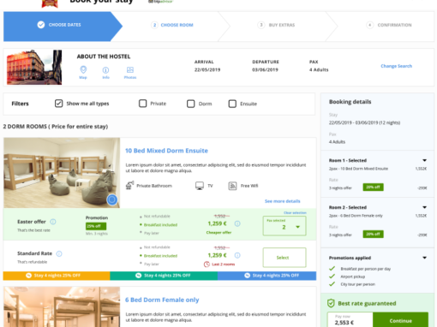Check the Private filter checkbox
This screenshot has width=437, height=327.
click(142, 104)
